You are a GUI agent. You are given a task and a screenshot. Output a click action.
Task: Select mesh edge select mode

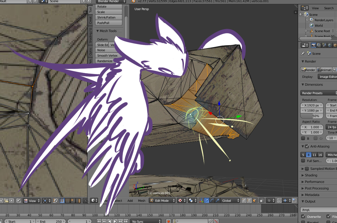click(x=249, y=201)
